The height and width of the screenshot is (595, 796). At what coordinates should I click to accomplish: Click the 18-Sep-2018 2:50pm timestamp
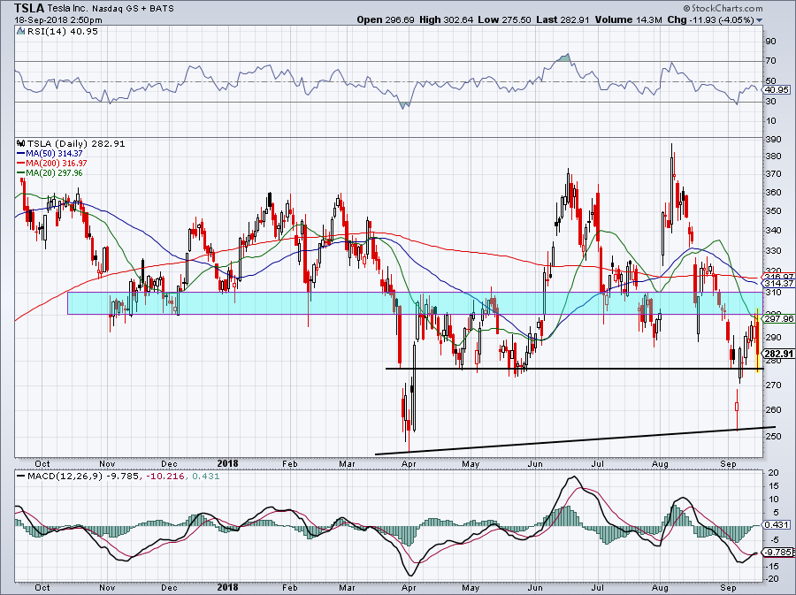[57, 20]
